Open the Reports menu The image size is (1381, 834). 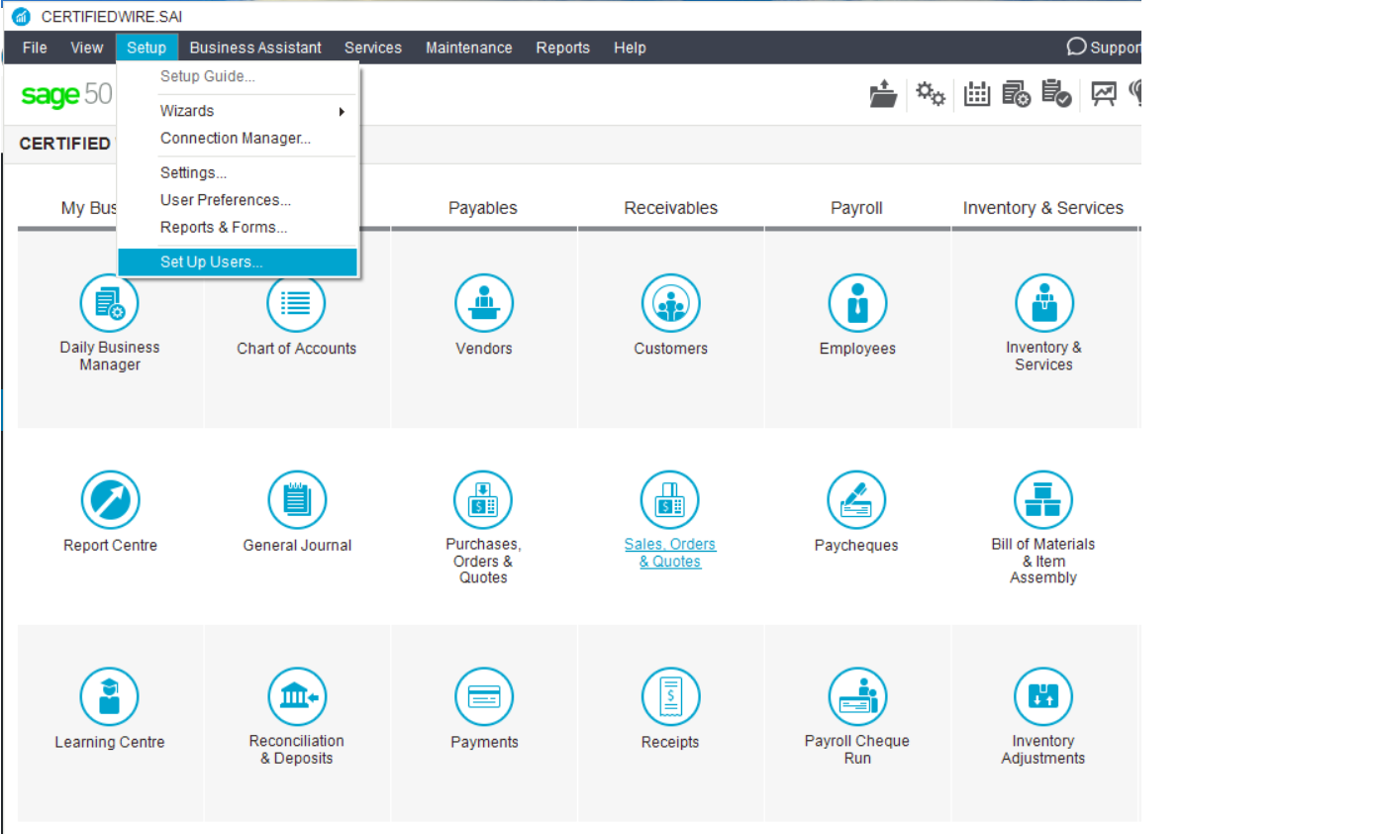pos(563,48)
